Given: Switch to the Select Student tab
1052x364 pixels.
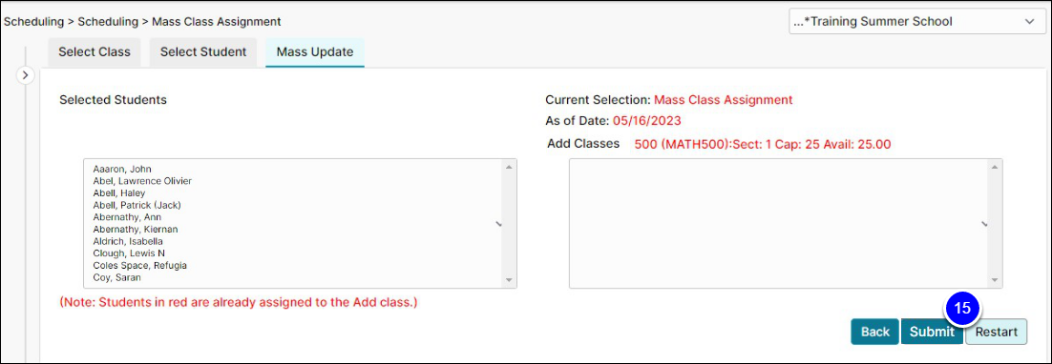Looking at the screenshot, I should (203, 52).
